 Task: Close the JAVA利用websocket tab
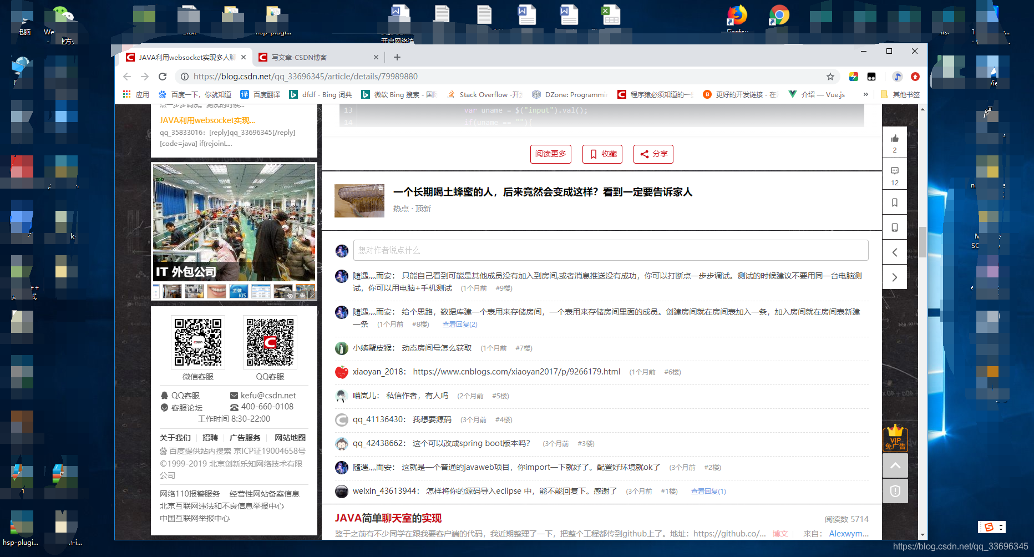coord(244,57)
